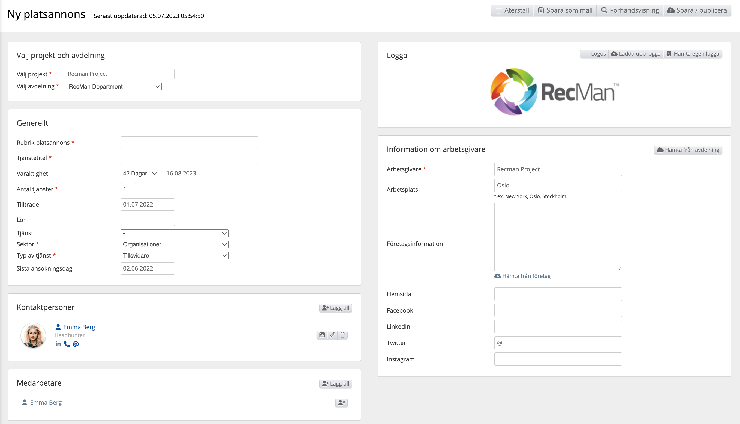Screen dimensions: 740x424
Task: Focus the Välj projekt field
Action: pyautogui.click(x=120, y=74)
